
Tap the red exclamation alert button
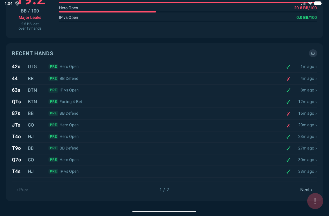click(315, 201)
